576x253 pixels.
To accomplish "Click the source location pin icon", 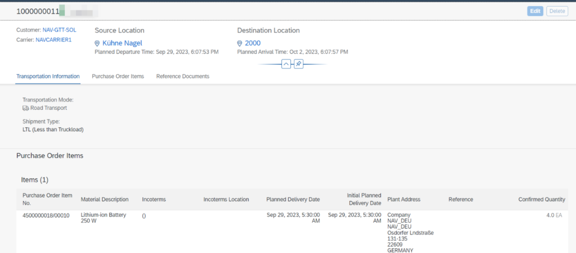I will coord(97,43).
